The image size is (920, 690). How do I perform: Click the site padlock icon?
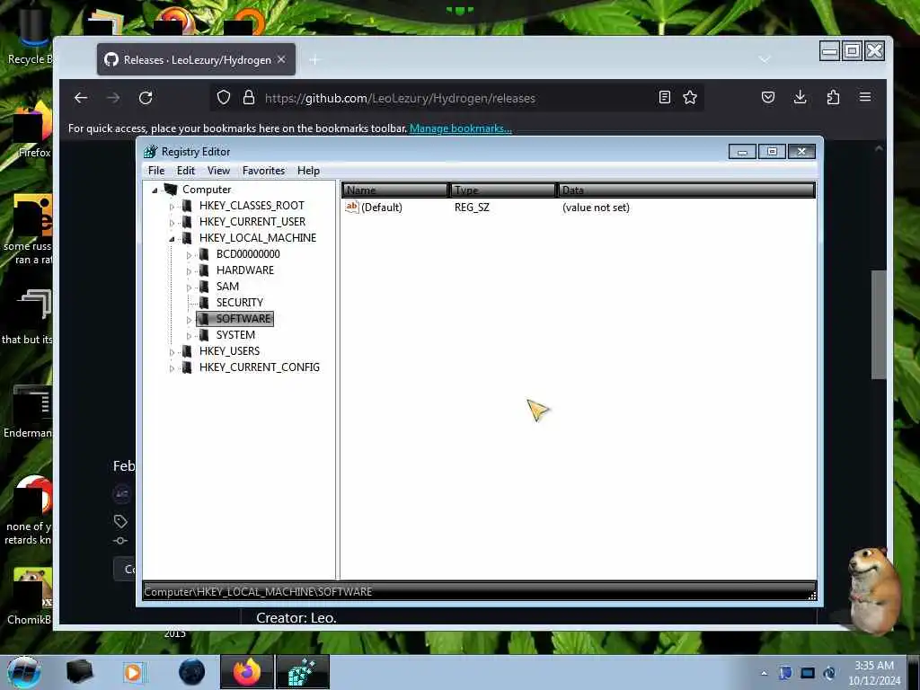click(249, 97)
